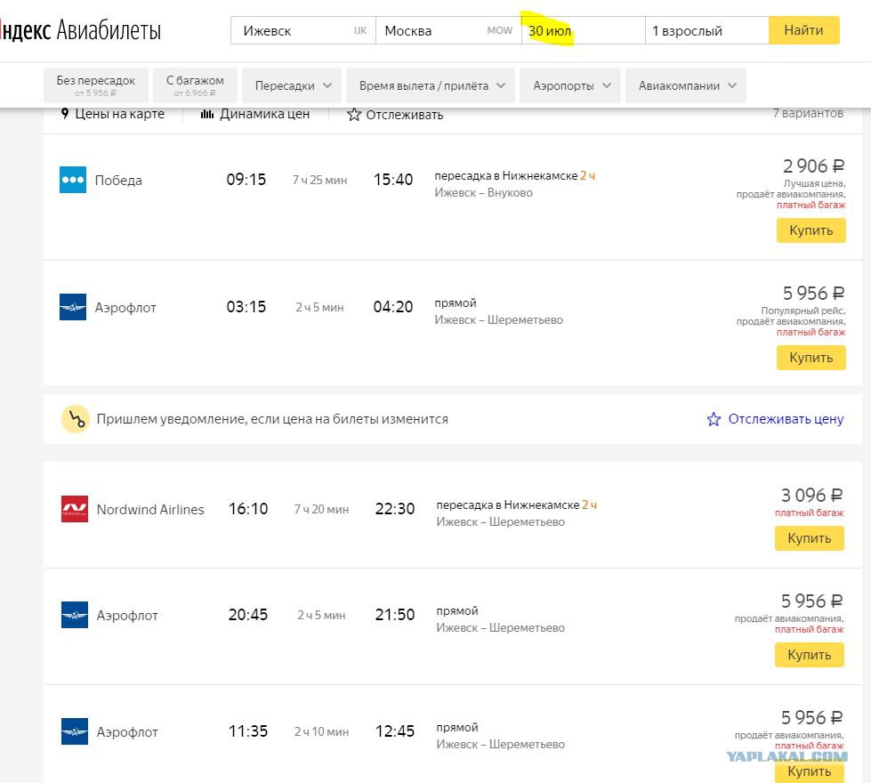Buy the Победа 2 906 ₽ ticket
This screenshot has height=783, width=871.
(x=811, y=230)
